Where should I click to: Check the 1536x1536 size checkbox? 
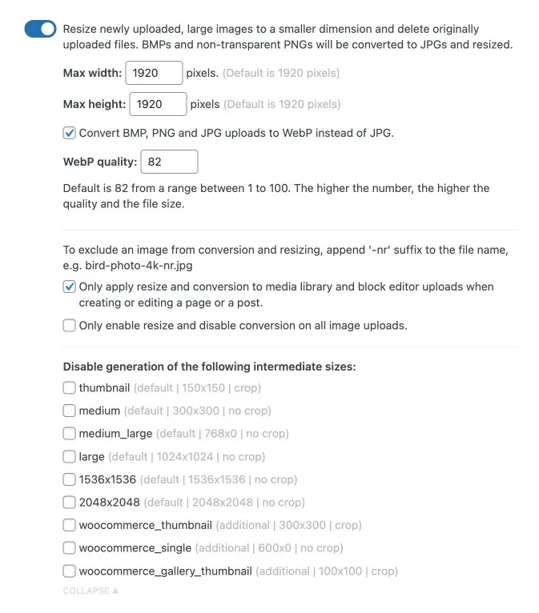point(70,479)
